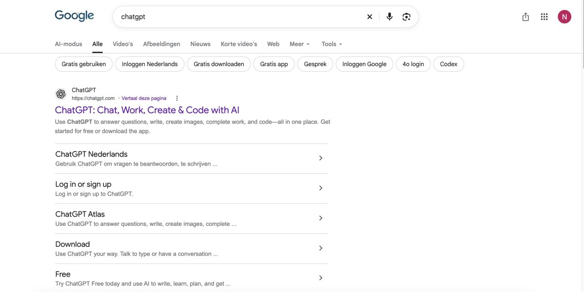This screenshot has height=292, width=584.
Task: Open the Log in or sign up sitelink title
Action: (83, 184)
